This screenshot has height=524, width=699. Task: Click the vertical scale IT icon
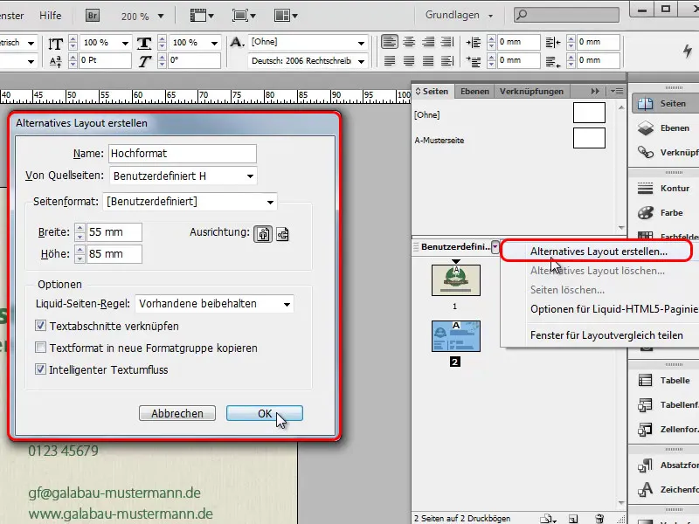(x=55, y=44)
